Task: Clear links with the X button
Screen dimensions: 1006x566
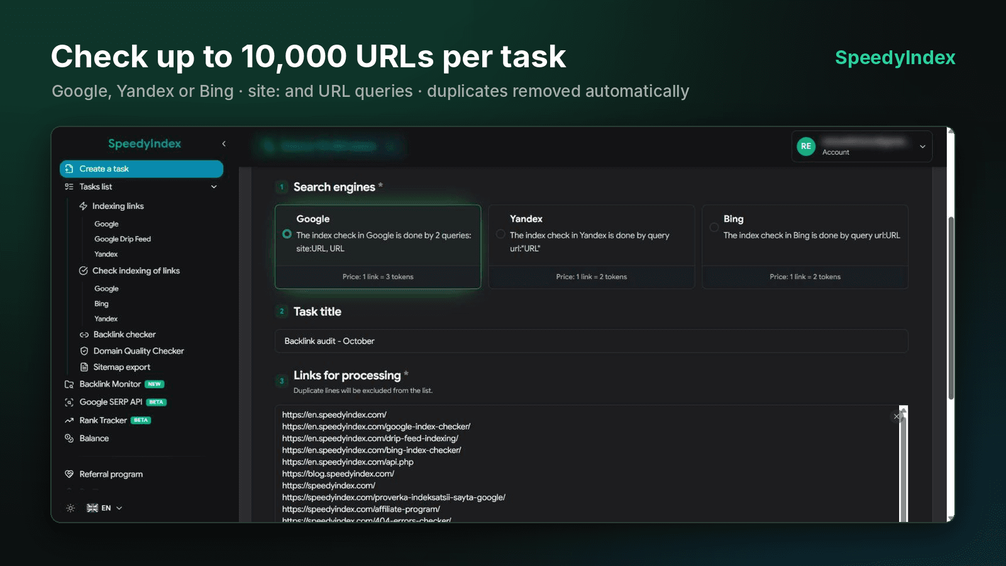Action: coord(896,416)
